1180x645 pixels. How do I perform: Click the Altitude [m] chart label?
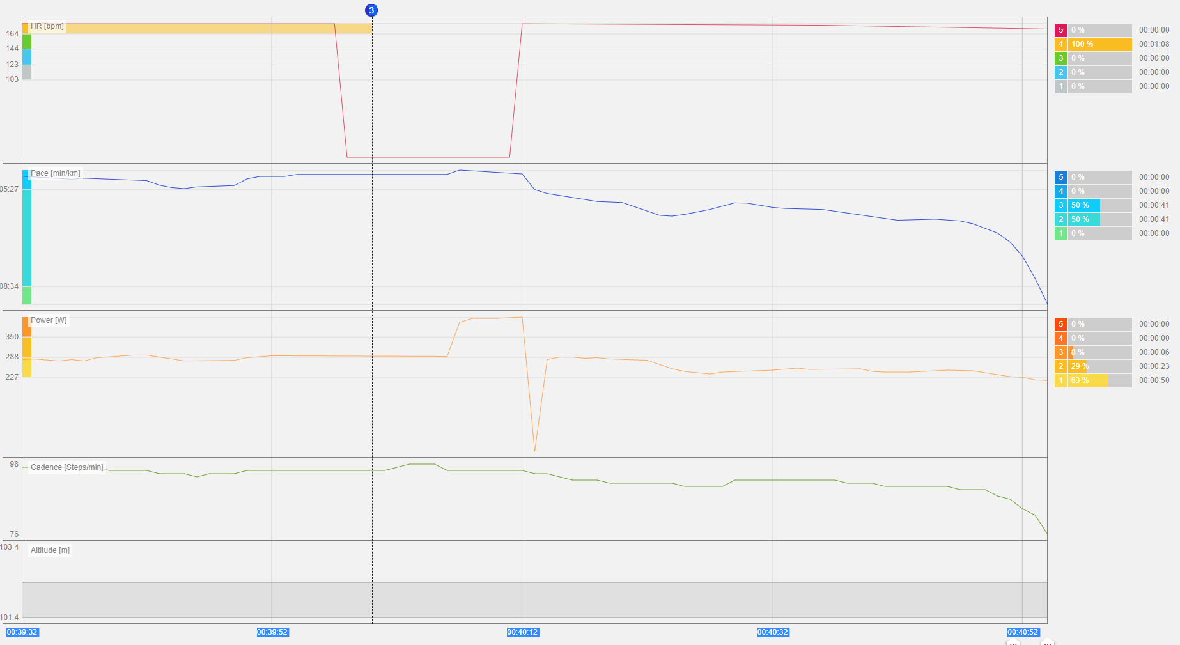click(50, 550)
